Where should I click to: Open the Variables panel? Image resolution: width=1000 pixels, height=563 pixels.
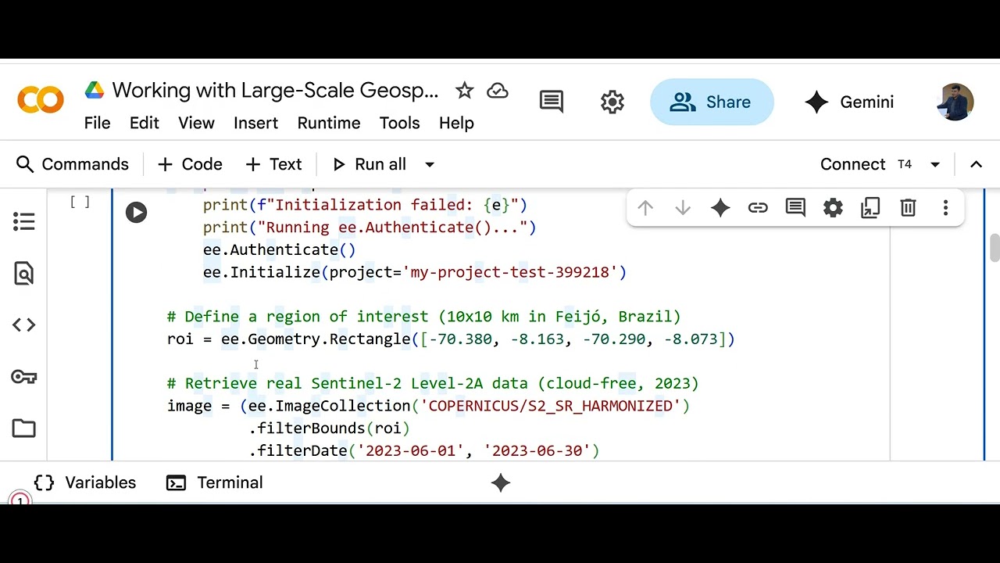point(85,482)
